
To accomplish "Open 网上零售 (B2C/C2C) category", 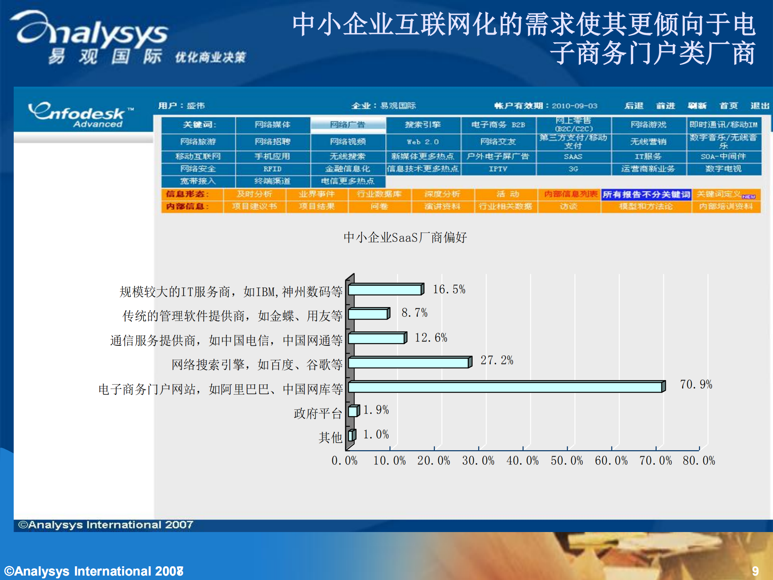I will click(x=574, y=125).
